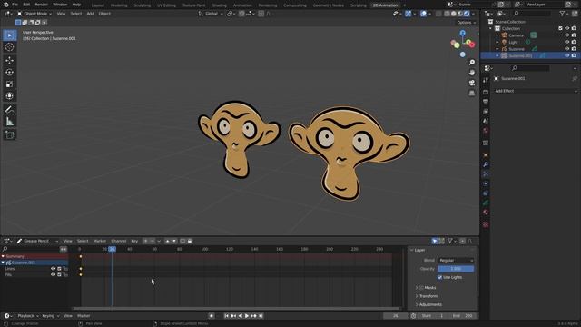581x327 pixels.
Task: Hide Camera in outliner with eye icon
Action: pos(566,35)
